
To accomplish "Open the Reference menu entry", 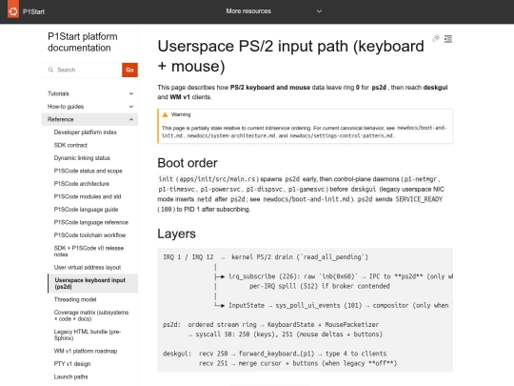I will coord(60,119).
